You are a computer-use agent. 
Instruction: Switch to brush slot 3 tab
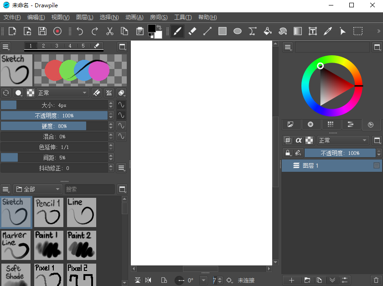click(x=57, y=46)
